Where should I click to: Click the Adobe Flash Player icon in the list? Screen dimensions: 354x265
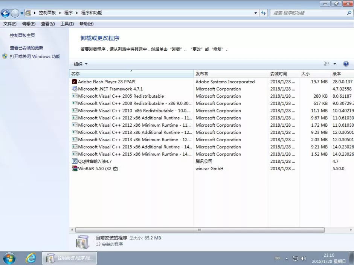tap(74, 82)
